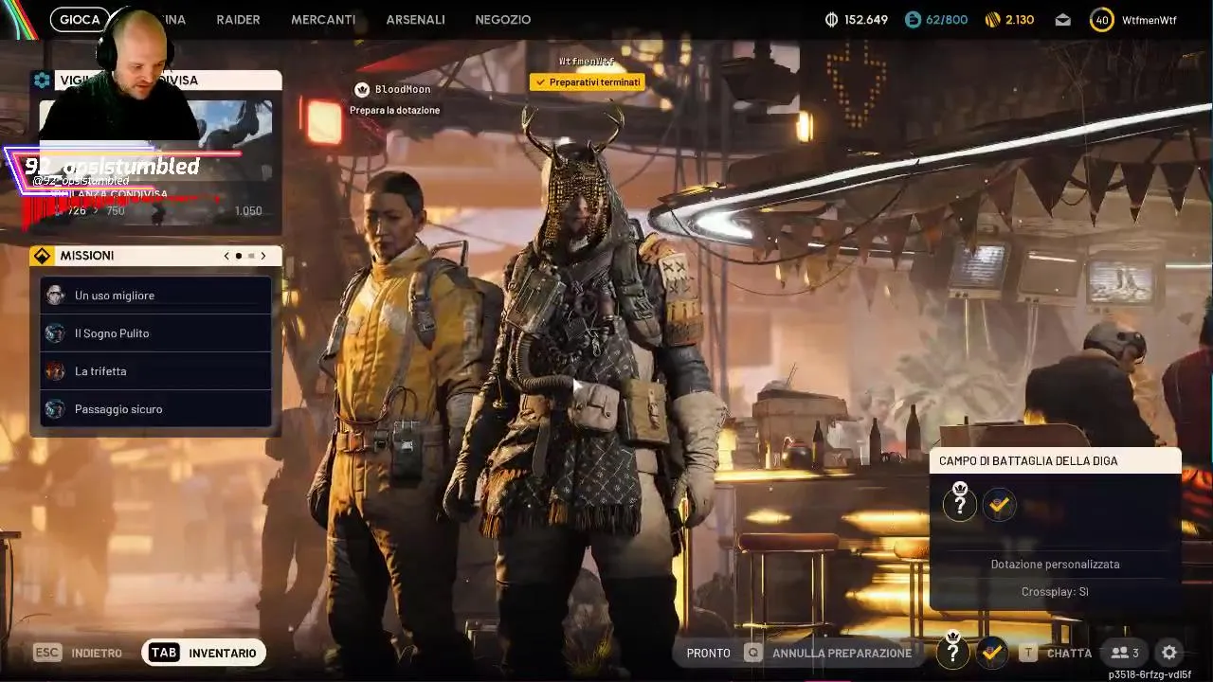The image size is (1213, 682).
Task: Click the gear icon on Vigilanza Condivisa panel
Action: pyautogui.click(x=42, y=81)
